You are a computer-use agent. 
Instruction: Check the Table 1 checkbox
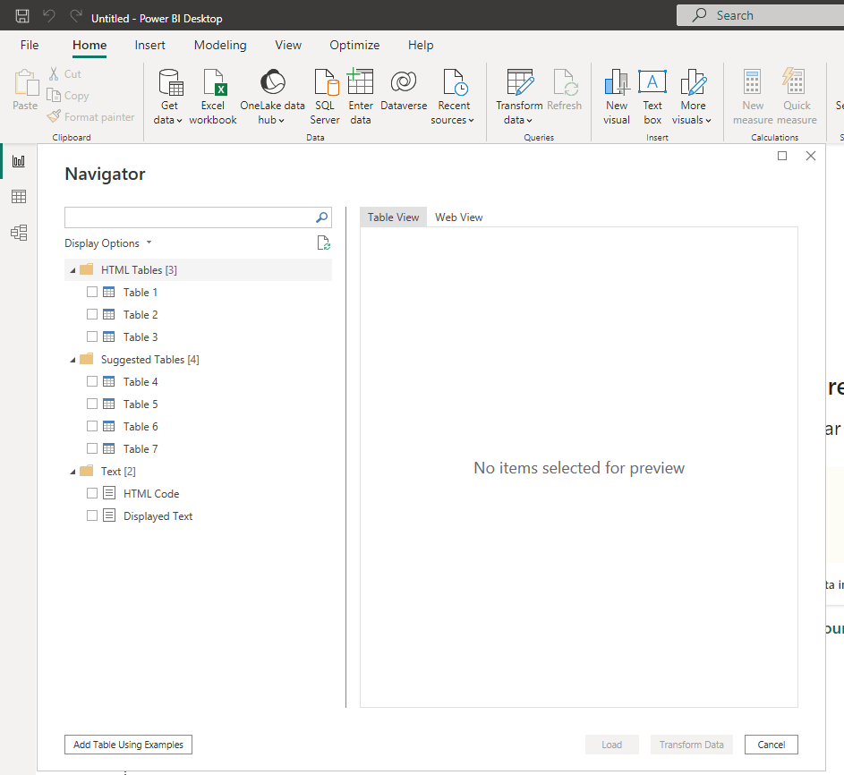point(92,292)
